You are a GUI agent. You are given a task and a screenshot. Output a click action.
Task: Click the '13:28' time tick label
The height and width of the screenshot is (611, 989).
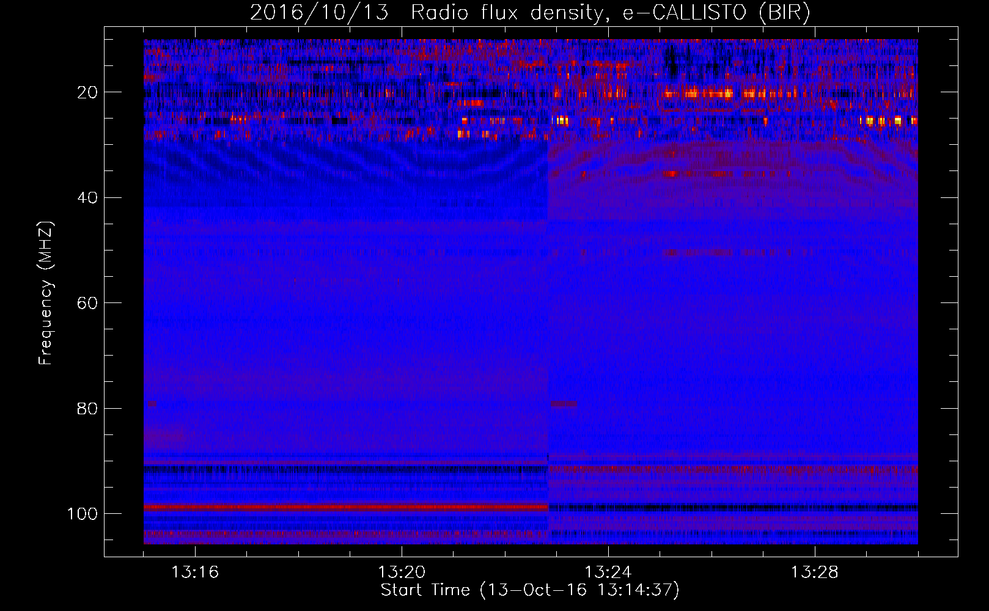(815, 573)
